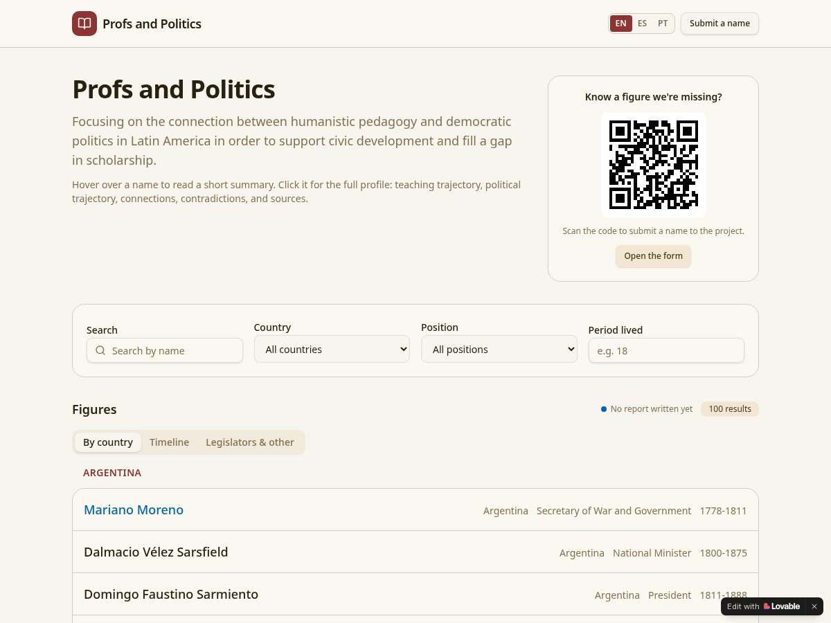Click the Submit a name button
Image resolution: width=831 pixels, height=623 pixels.
click(x=720, y=24)
